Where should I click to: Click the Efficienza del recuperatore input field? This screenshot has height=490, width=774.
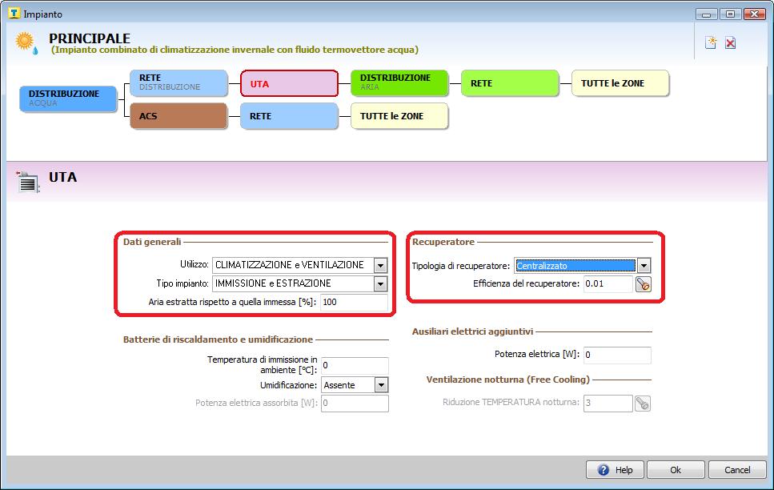(607, 284)
